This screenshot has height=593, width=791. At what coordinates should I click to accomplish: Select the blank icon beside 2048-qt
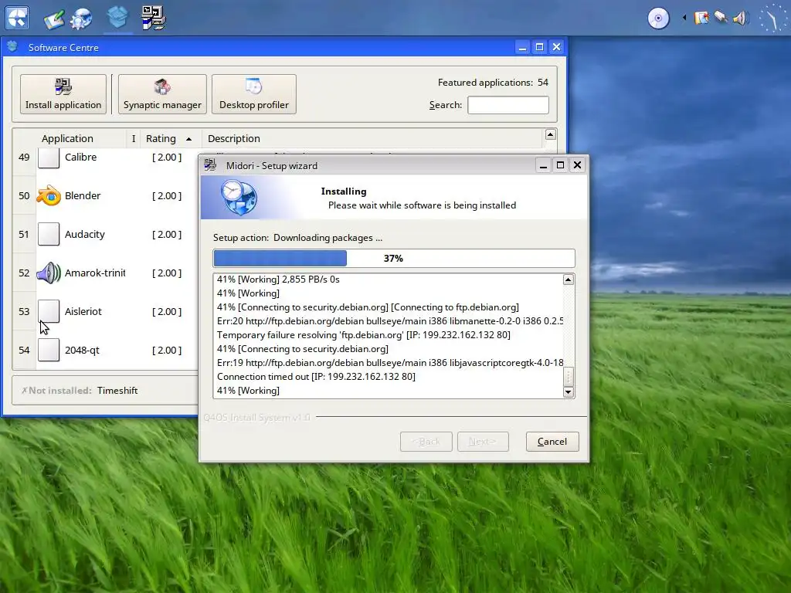(x=49, y=350)
